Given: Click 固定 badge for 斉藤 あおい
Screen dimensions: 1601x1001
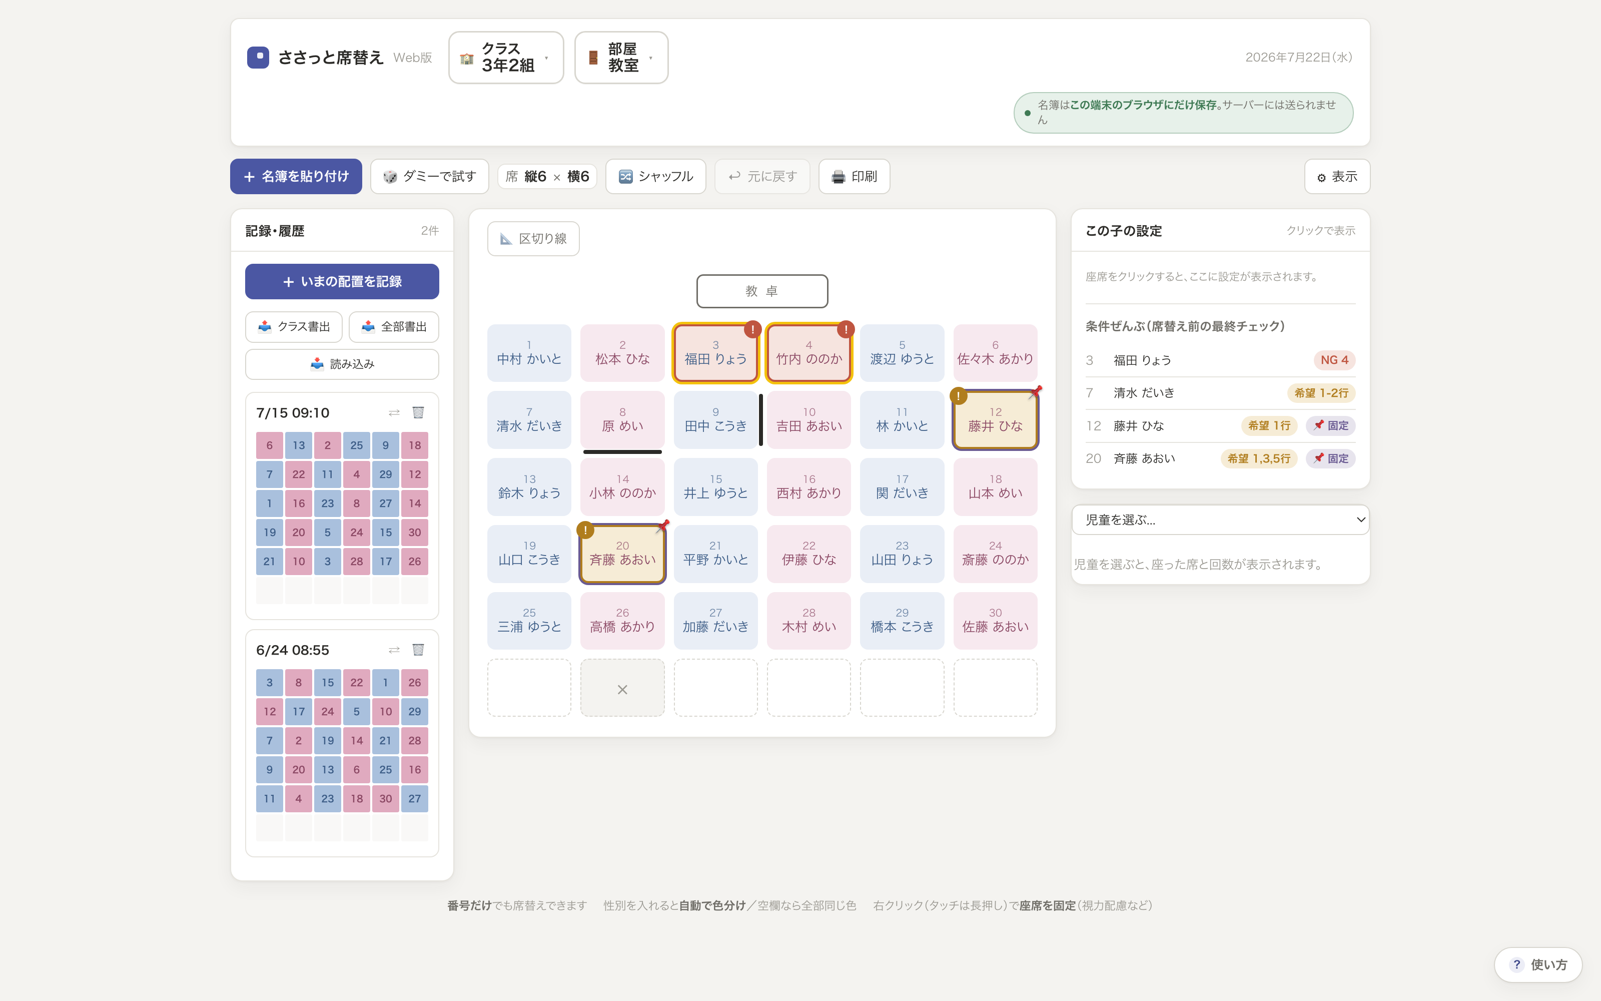Looking at the screenshot, I should 1330,458.
